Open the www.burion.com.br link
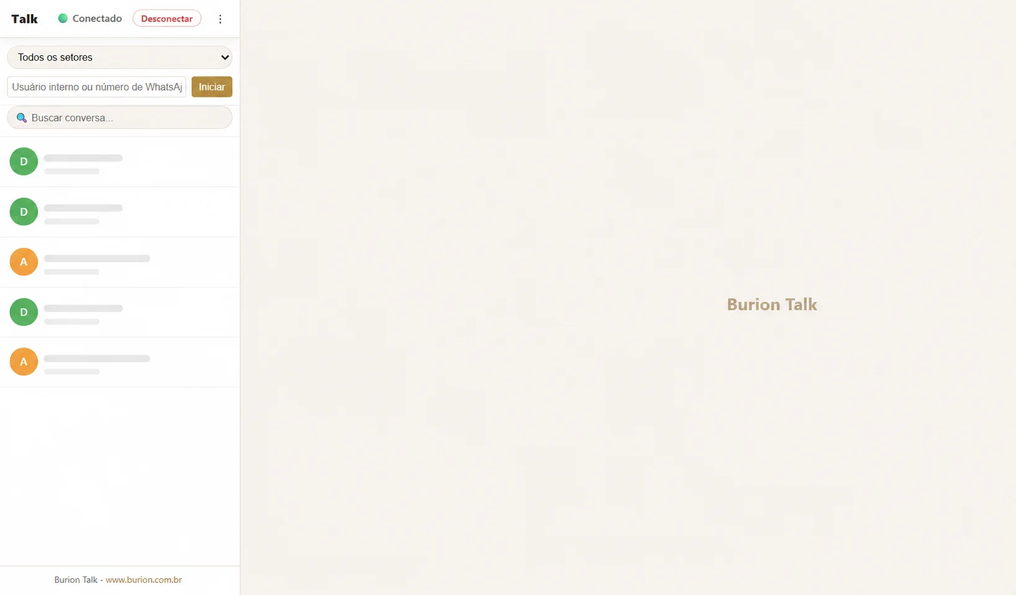 click(144, 580)
